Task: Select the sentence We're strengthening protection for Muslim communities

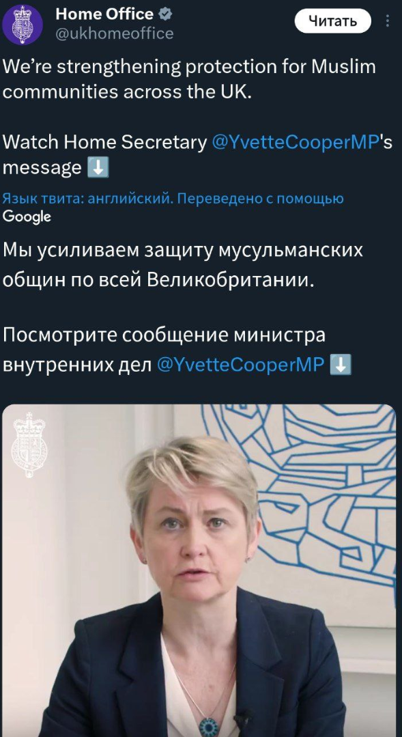Action: click(189, 79)
